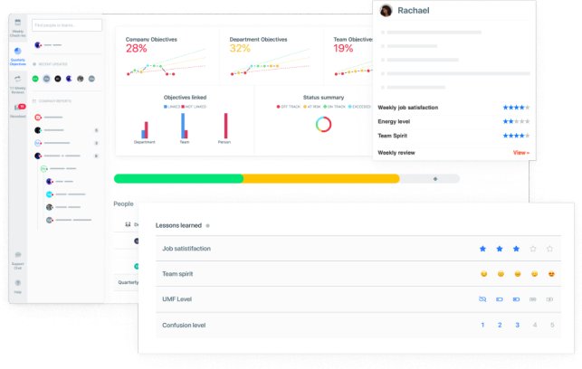Open the Noticeboard with red badge
Image resolution: width=582 pixels, height=369 pixels.
(18, 110)
